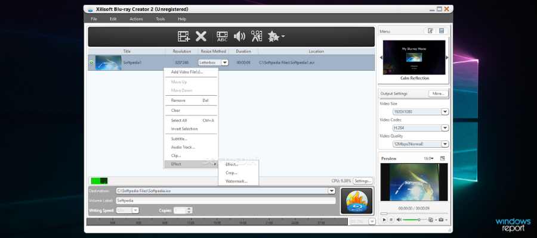Click the Burn Blu-ray disc button

tap(357, 201)
